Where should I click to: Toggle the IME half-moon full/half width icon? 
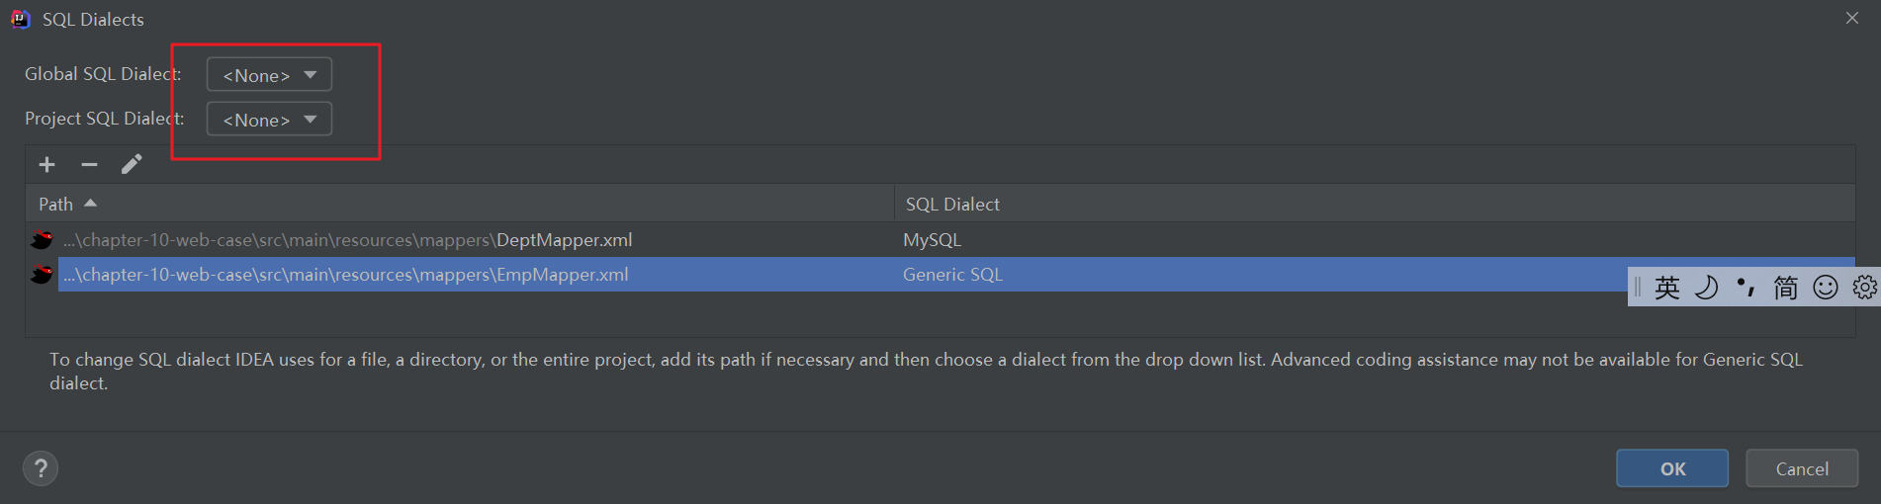point(1706,287)
